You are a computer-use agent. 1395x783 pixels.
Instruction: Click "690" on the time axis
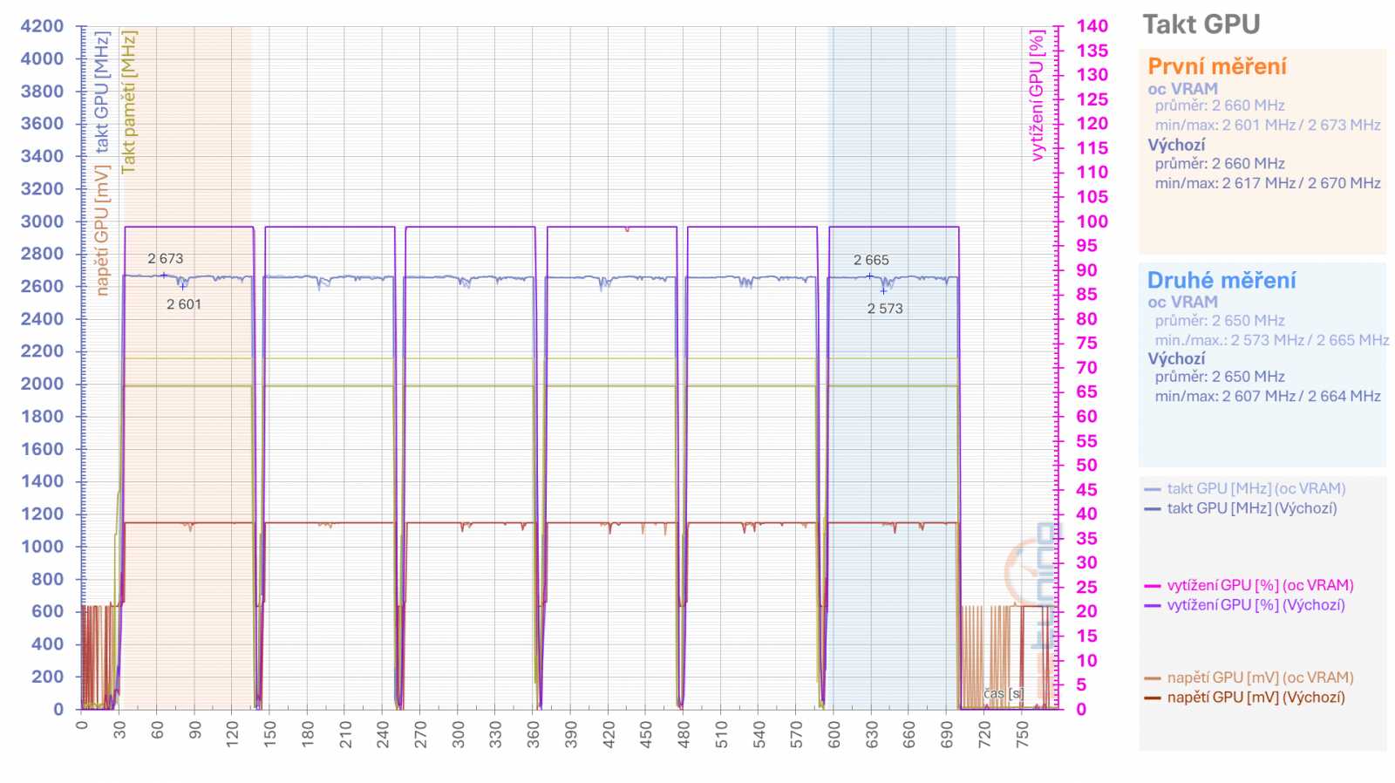947,734
